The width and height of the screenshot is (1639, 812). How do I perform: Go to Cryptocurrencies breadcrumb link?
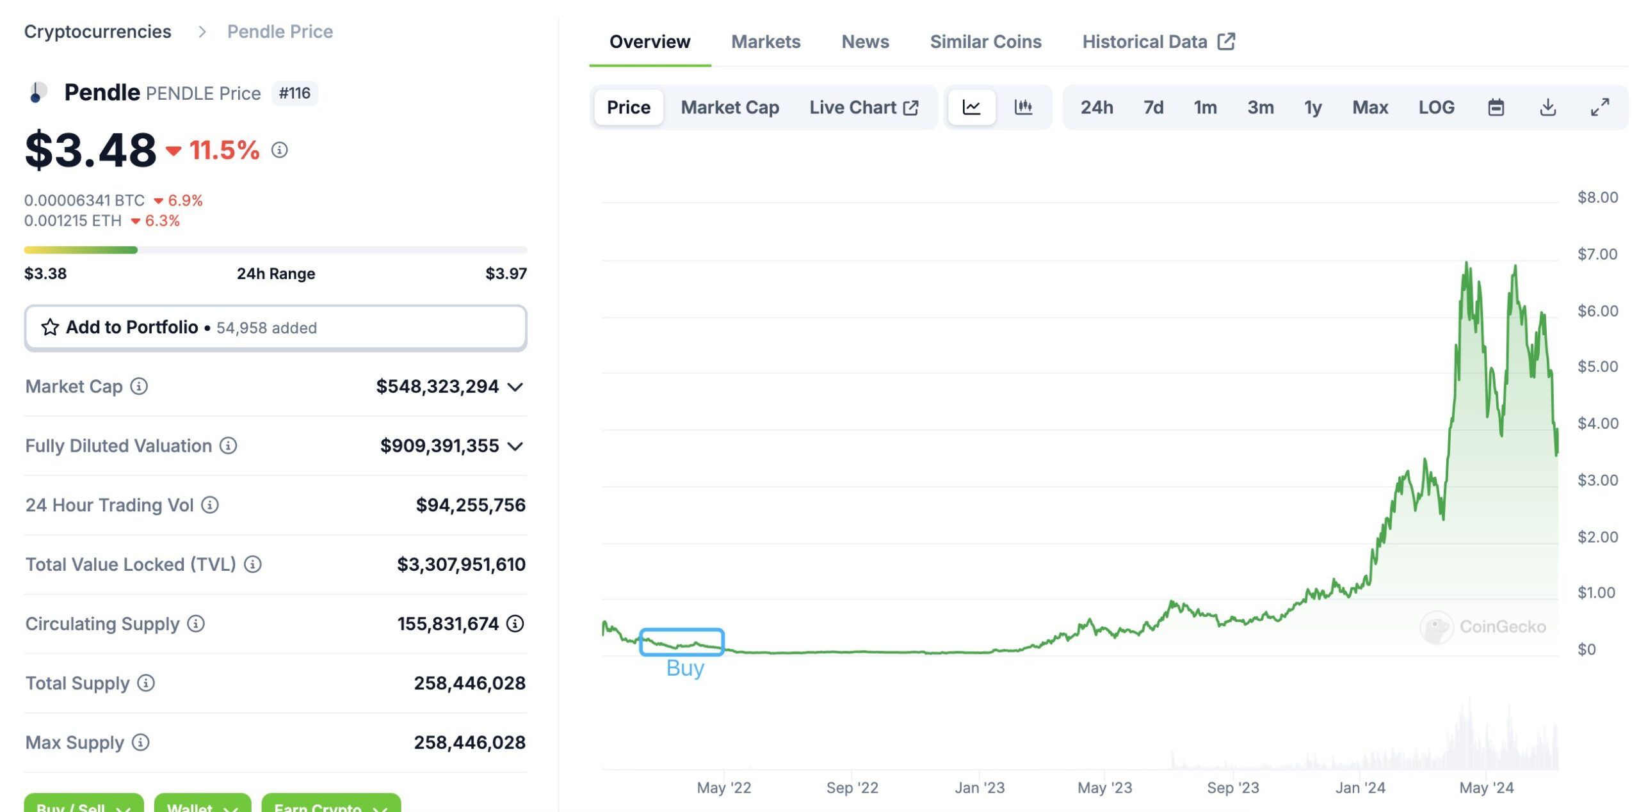(x=98, y=31)
